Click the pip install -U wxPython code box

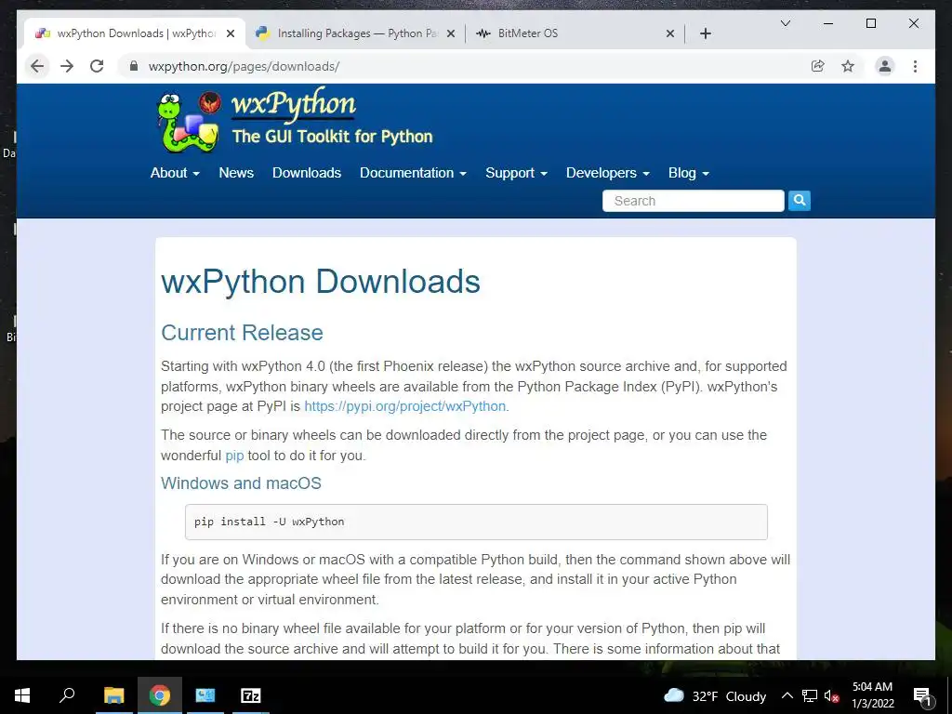point(476,522)
